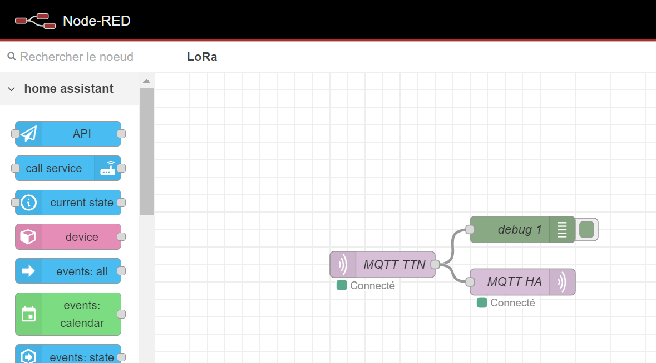Click the green Connecté status under MQTT HA

pos(506,302)
